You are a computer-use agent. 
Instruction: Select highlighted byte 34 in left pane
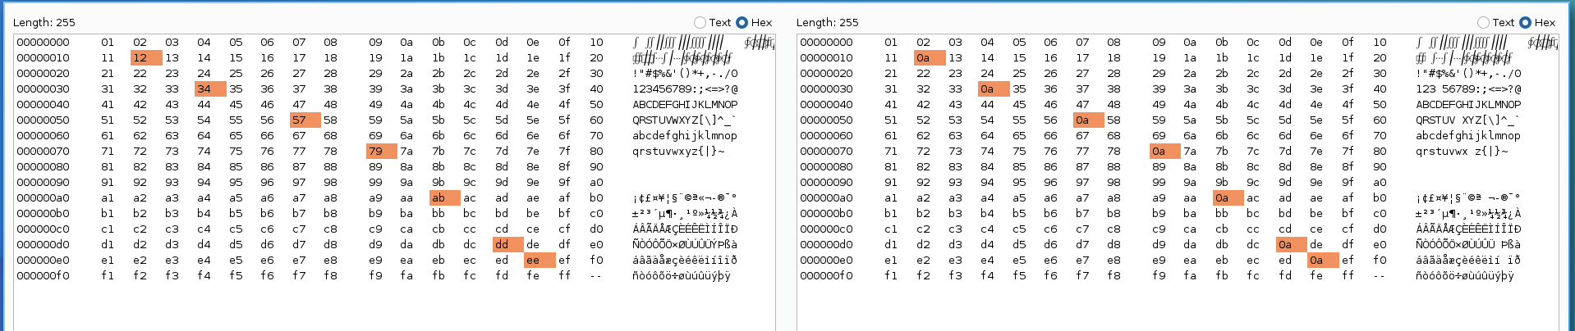pyautogui.click(x=210, y=89)
